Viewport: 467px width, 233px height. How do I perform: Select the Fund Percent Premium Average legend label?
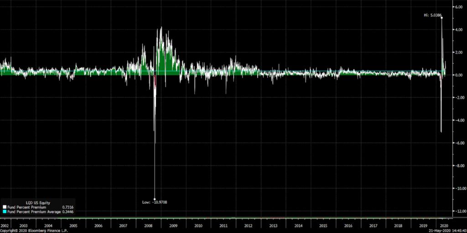[x=34, y=212]
